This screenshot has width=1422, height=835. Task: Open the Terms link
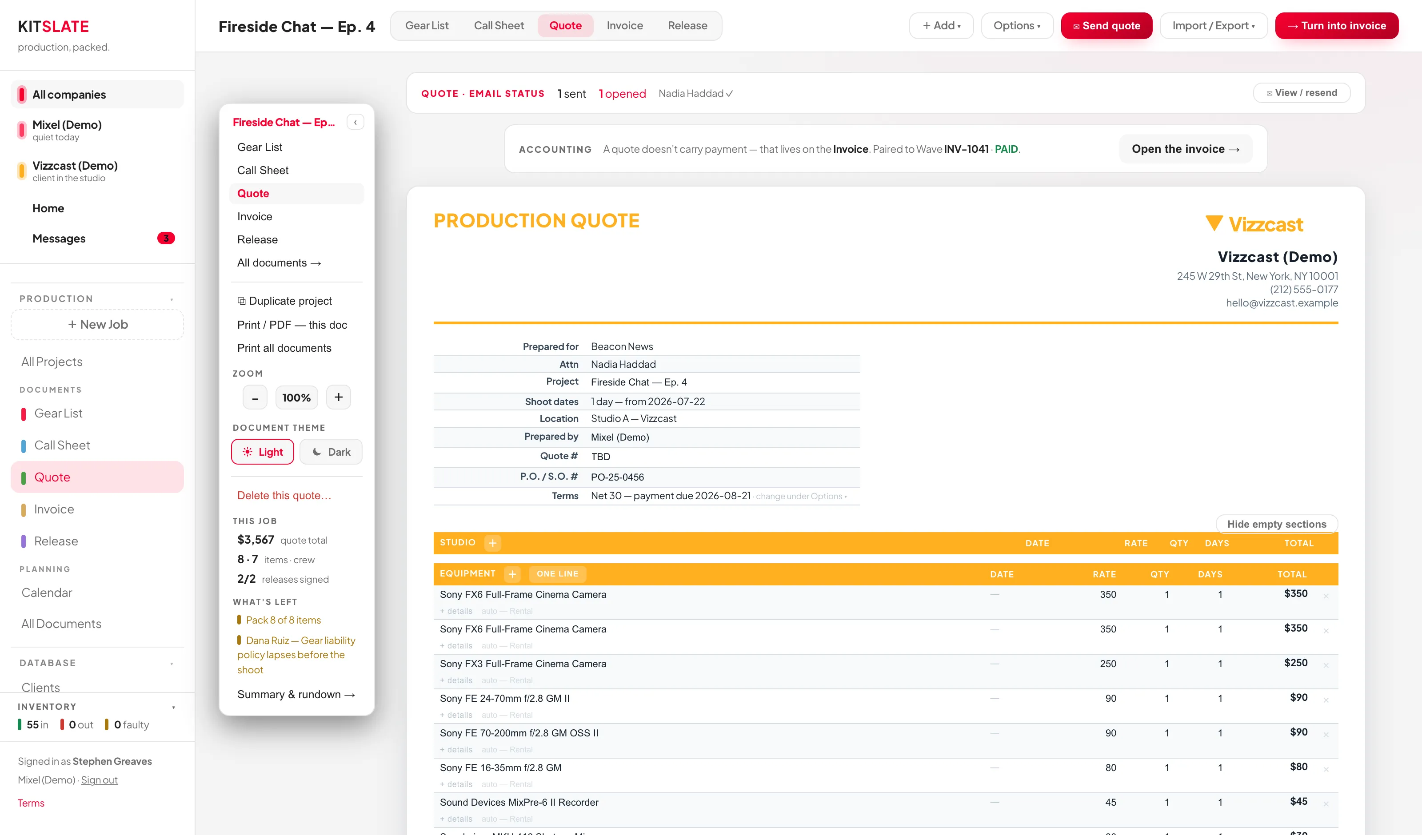coord(31,803)
